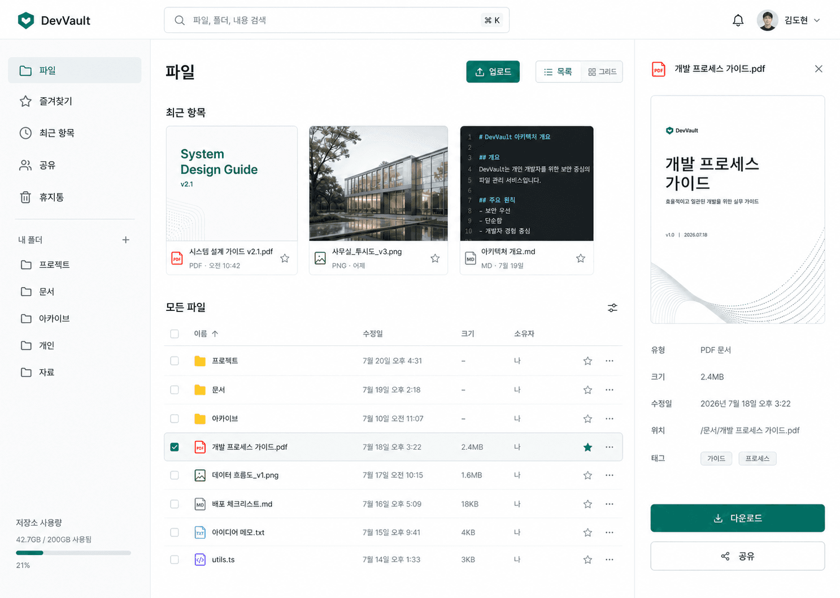Check utils.ts row checkbox
Screen dimensions: 840x598
click(x=175, y=560)
